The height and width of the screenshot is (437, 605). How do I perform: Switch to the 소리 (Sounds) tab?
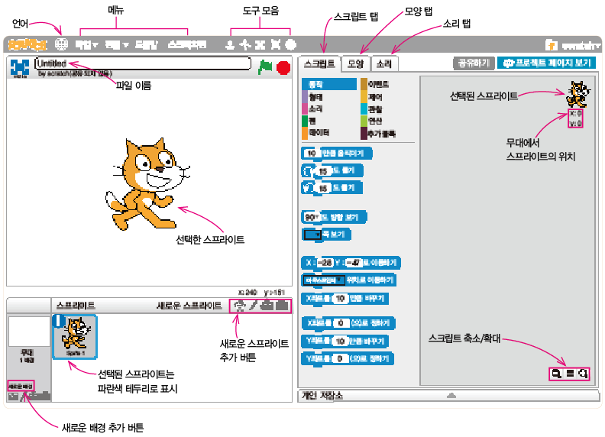(384, 63)
